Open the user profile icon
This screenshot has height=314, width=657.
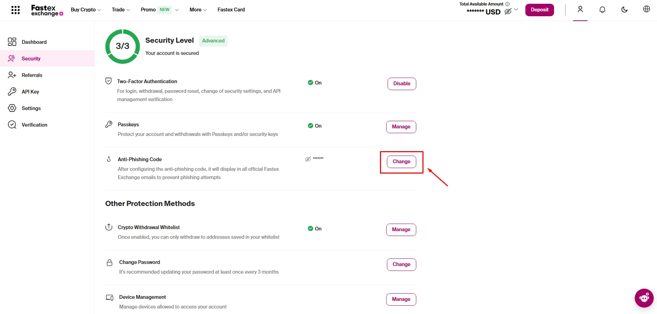[580, 9]
